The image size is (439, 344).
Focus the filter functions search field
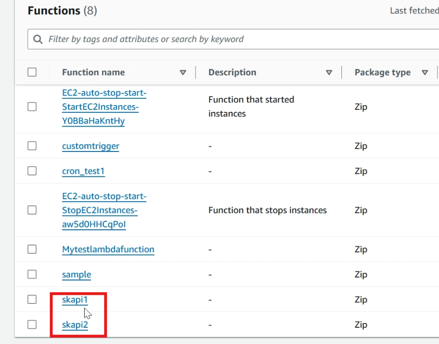(233, 39)
